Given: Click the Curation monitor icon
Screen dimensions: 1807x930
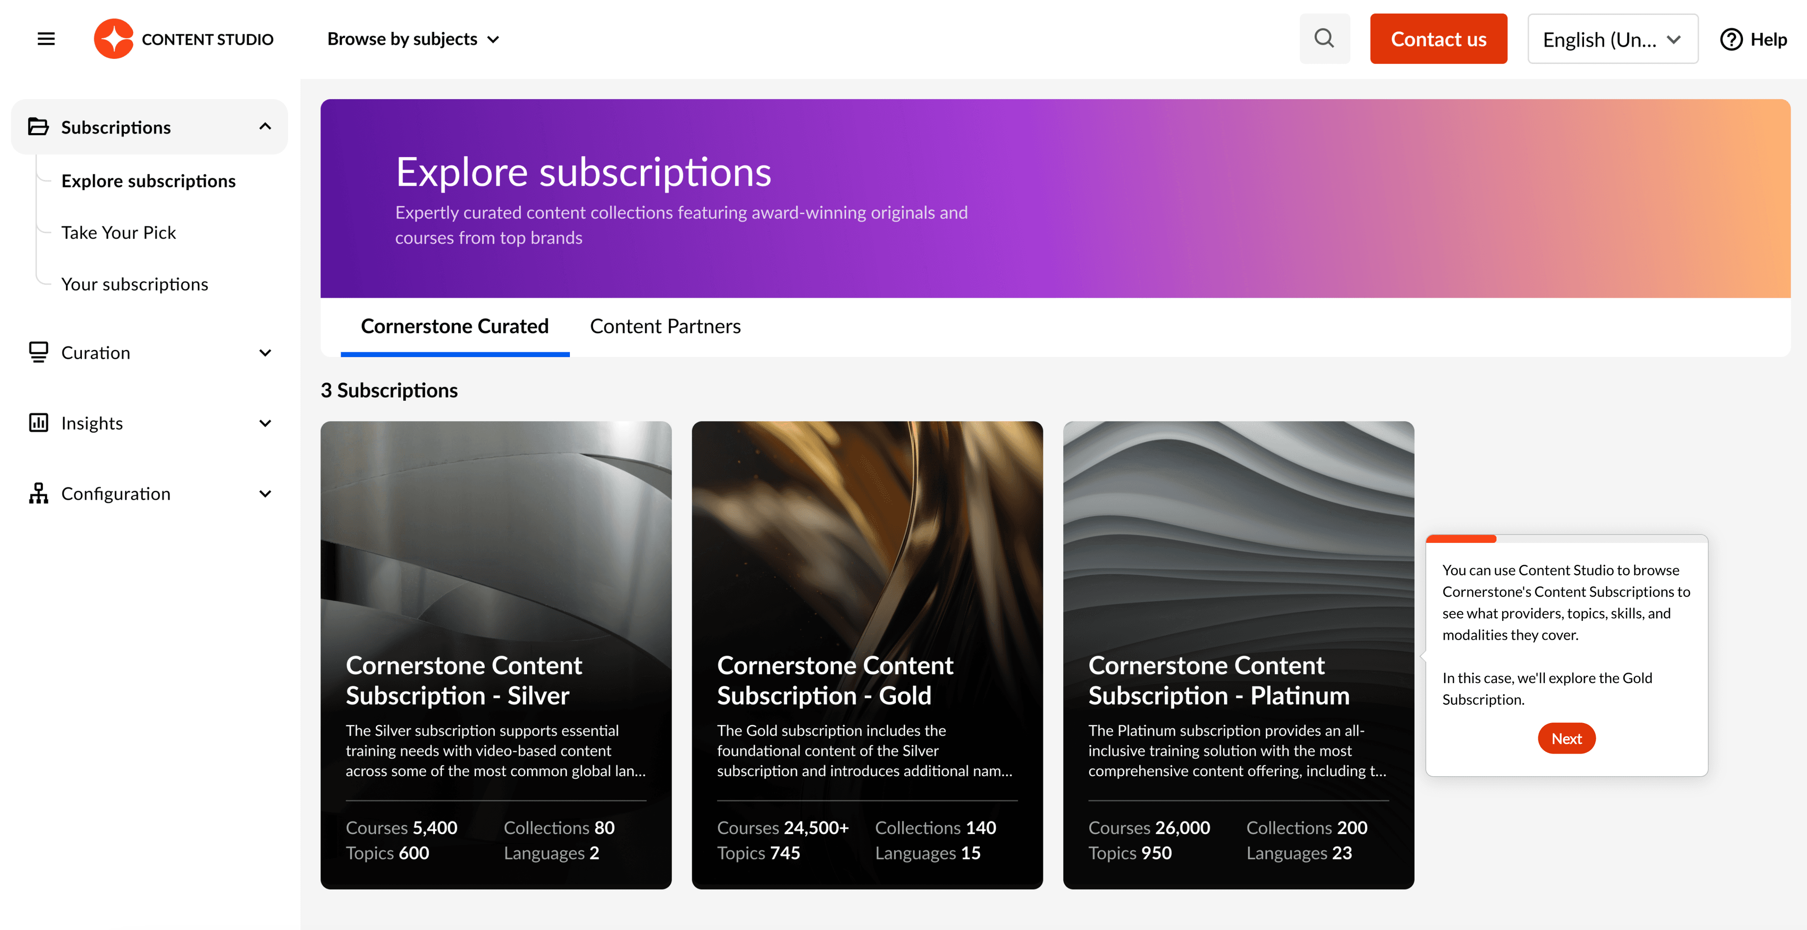Looking at the screenshot, I should point(39,353).
